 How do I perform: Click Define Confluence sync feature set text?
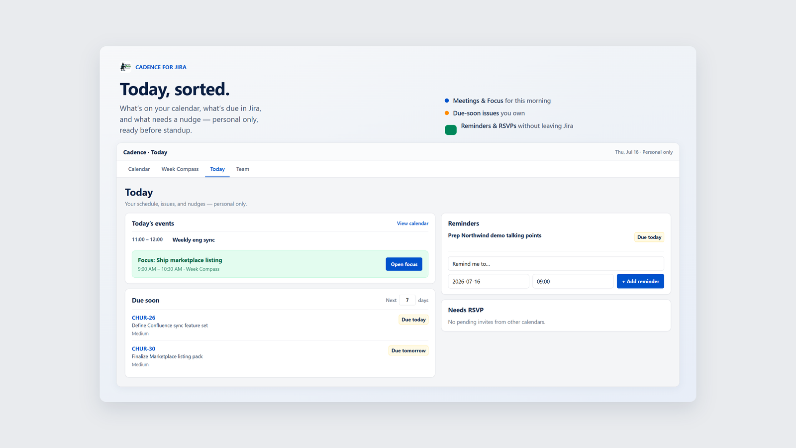coord(170,326)
